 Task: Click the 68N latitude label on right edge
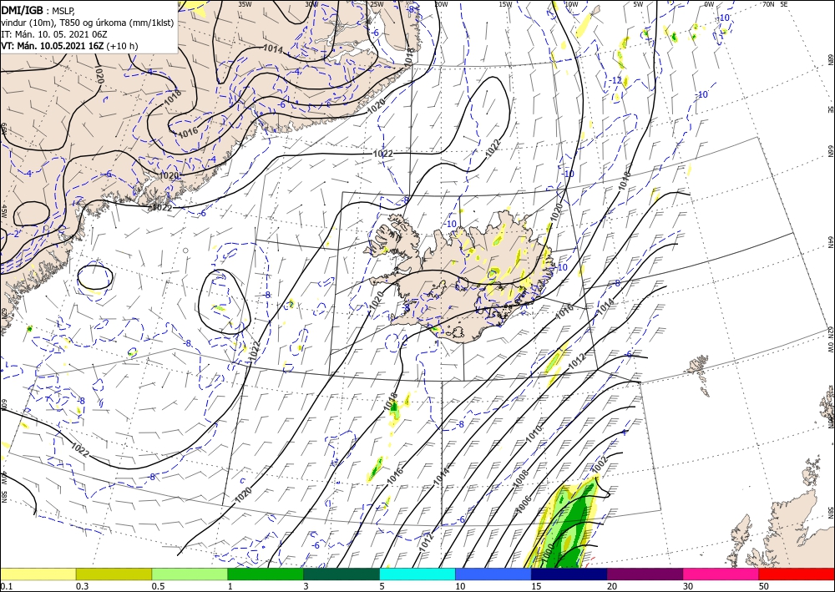tap(830, 58)
